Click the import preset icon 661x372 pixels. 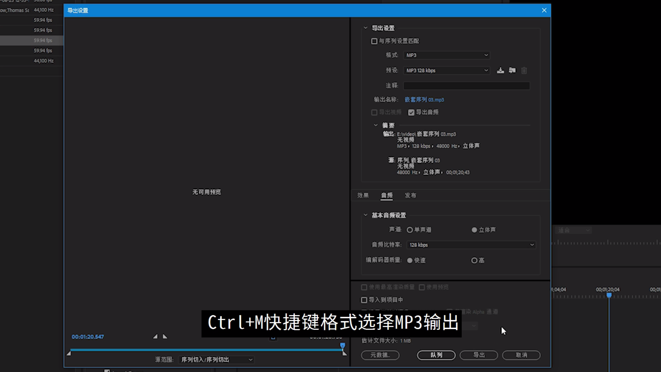click(512, 70)
